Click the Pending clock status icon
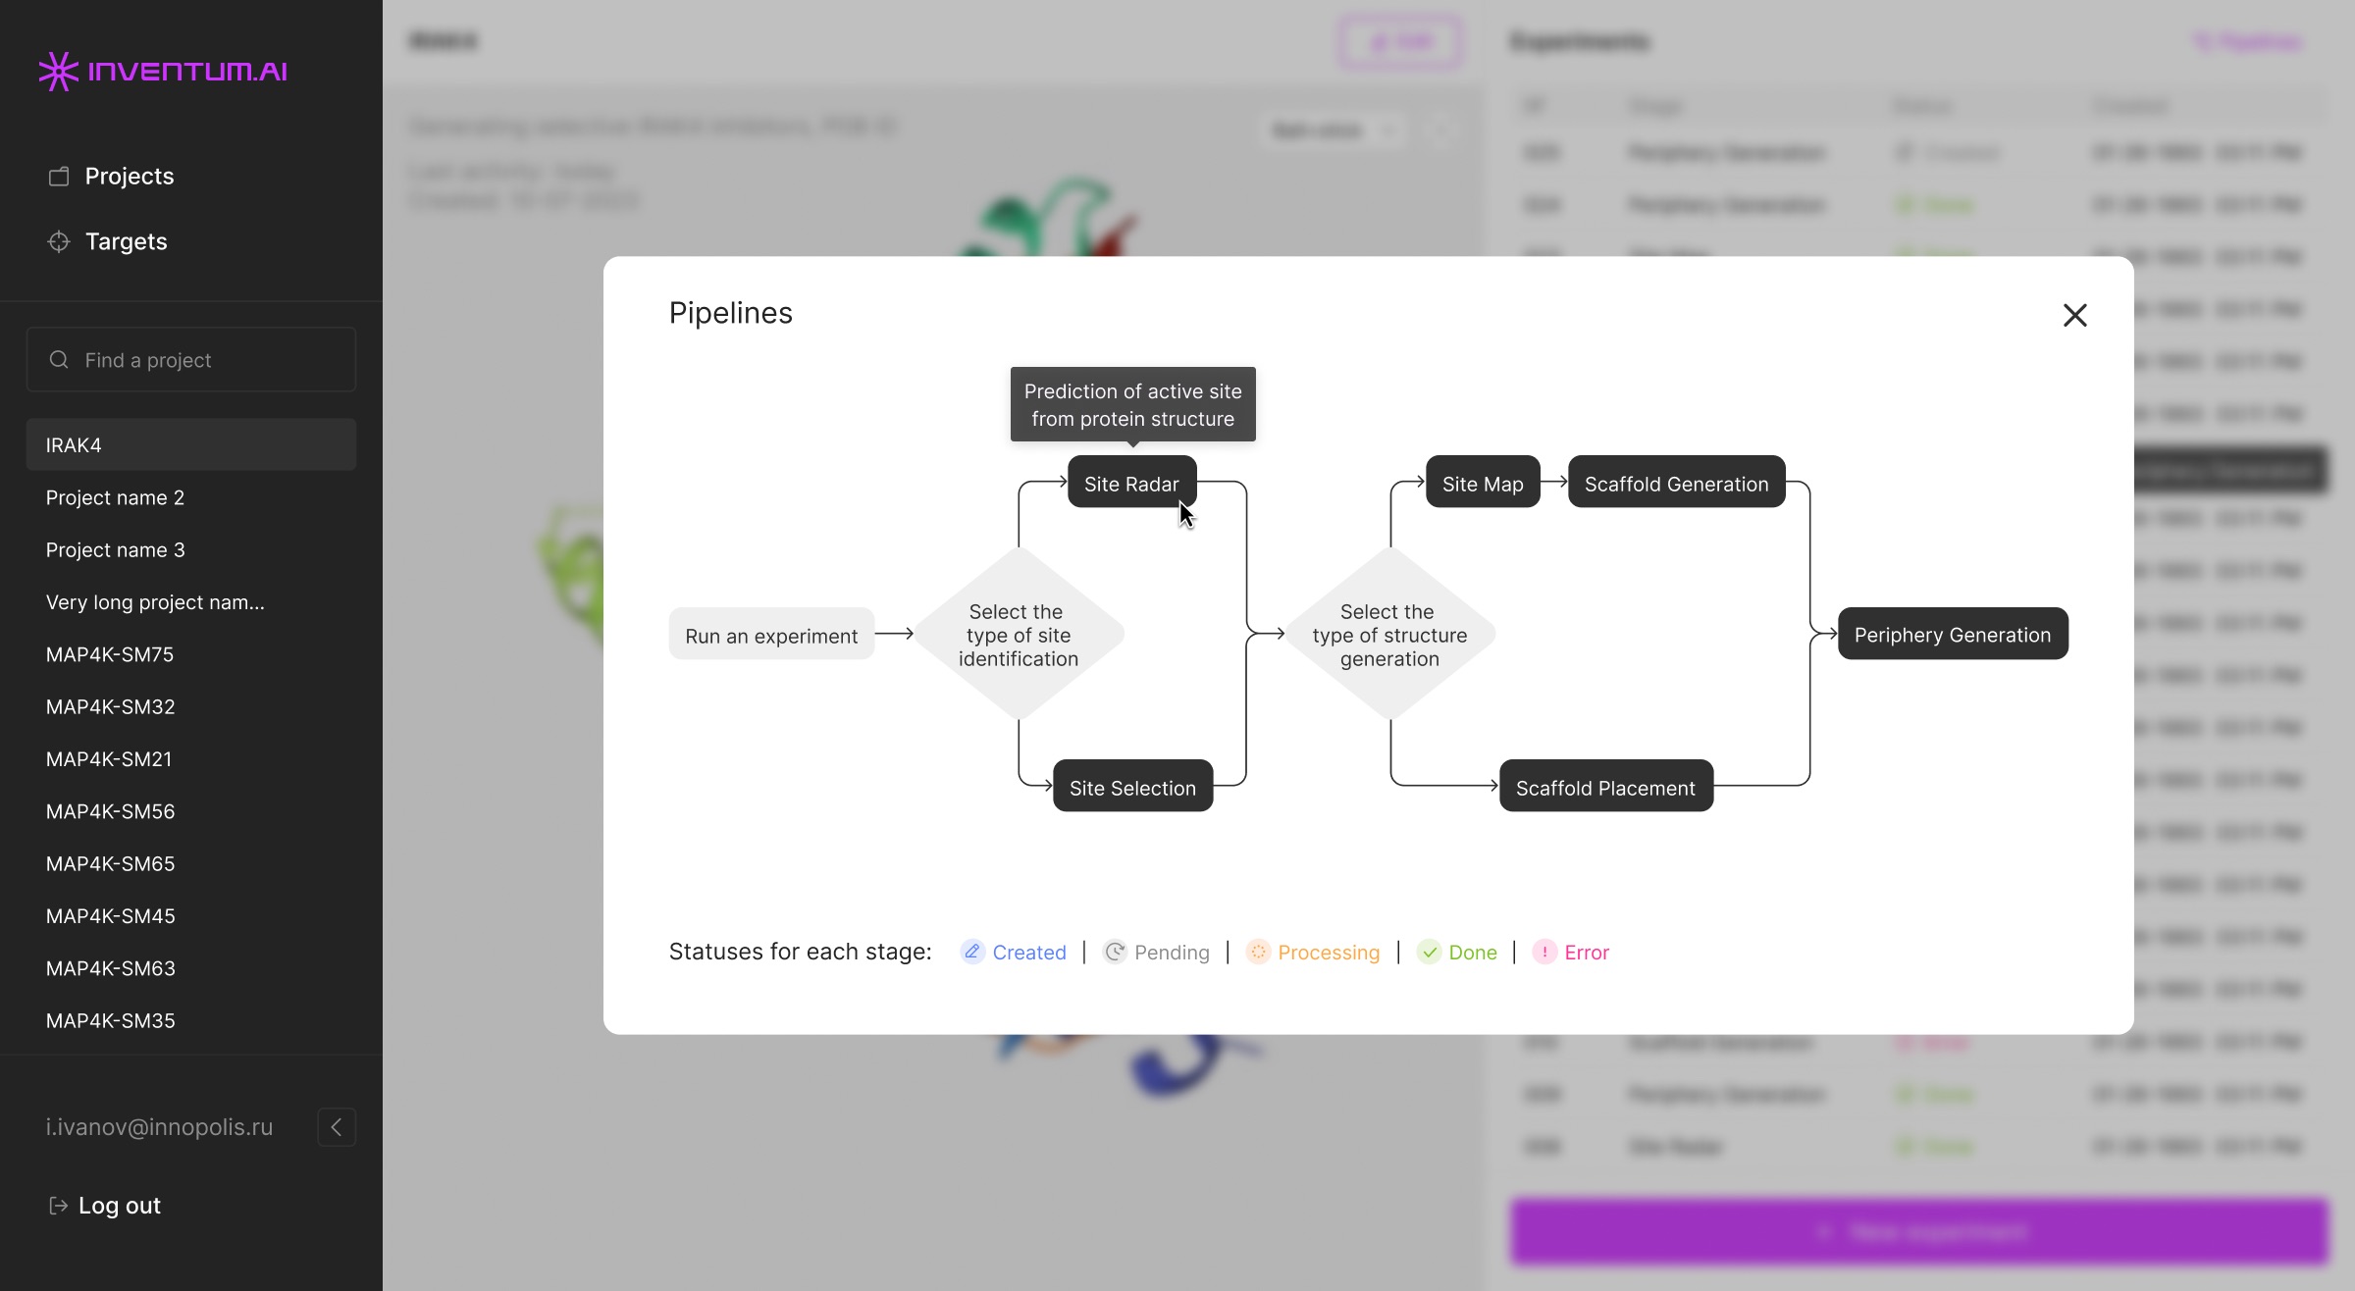Viewport: 2355px width, 1291px height. coord(1115,952)
